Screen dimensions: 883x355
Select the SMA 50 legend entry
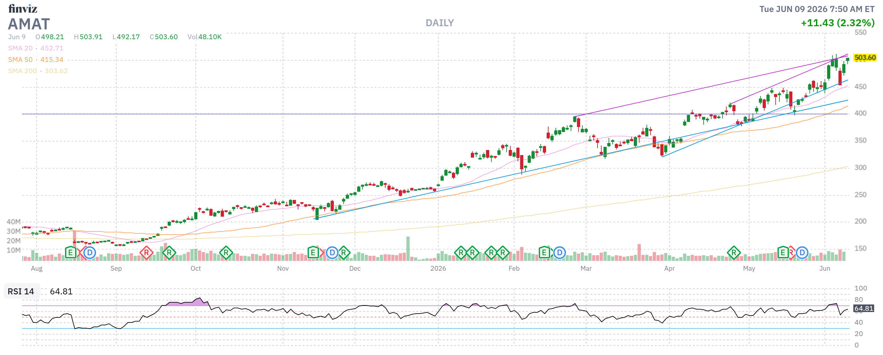tap(20, 60)
